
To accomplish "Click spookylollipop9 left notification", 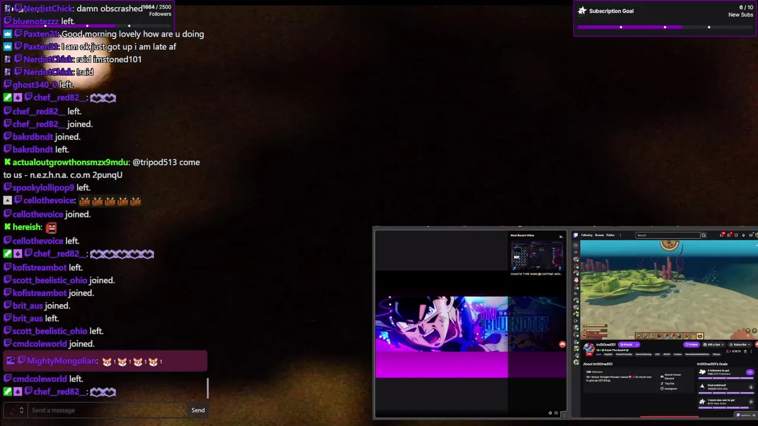I will coord(46,188).
